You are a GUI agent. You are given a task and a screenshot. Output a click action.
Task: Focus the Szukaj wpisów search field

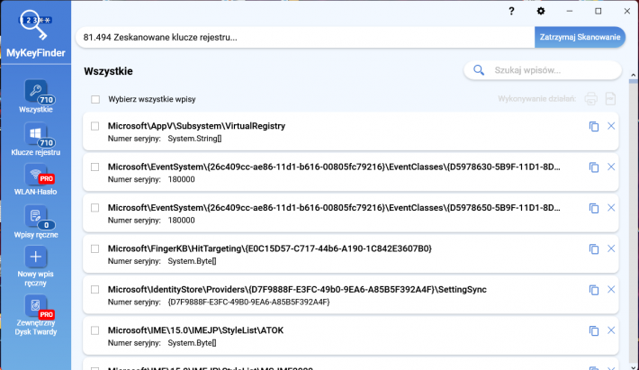(543, 70)
